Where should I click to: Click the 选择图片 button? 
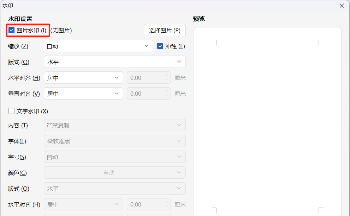pyautogui.click(x=164, y=30)
